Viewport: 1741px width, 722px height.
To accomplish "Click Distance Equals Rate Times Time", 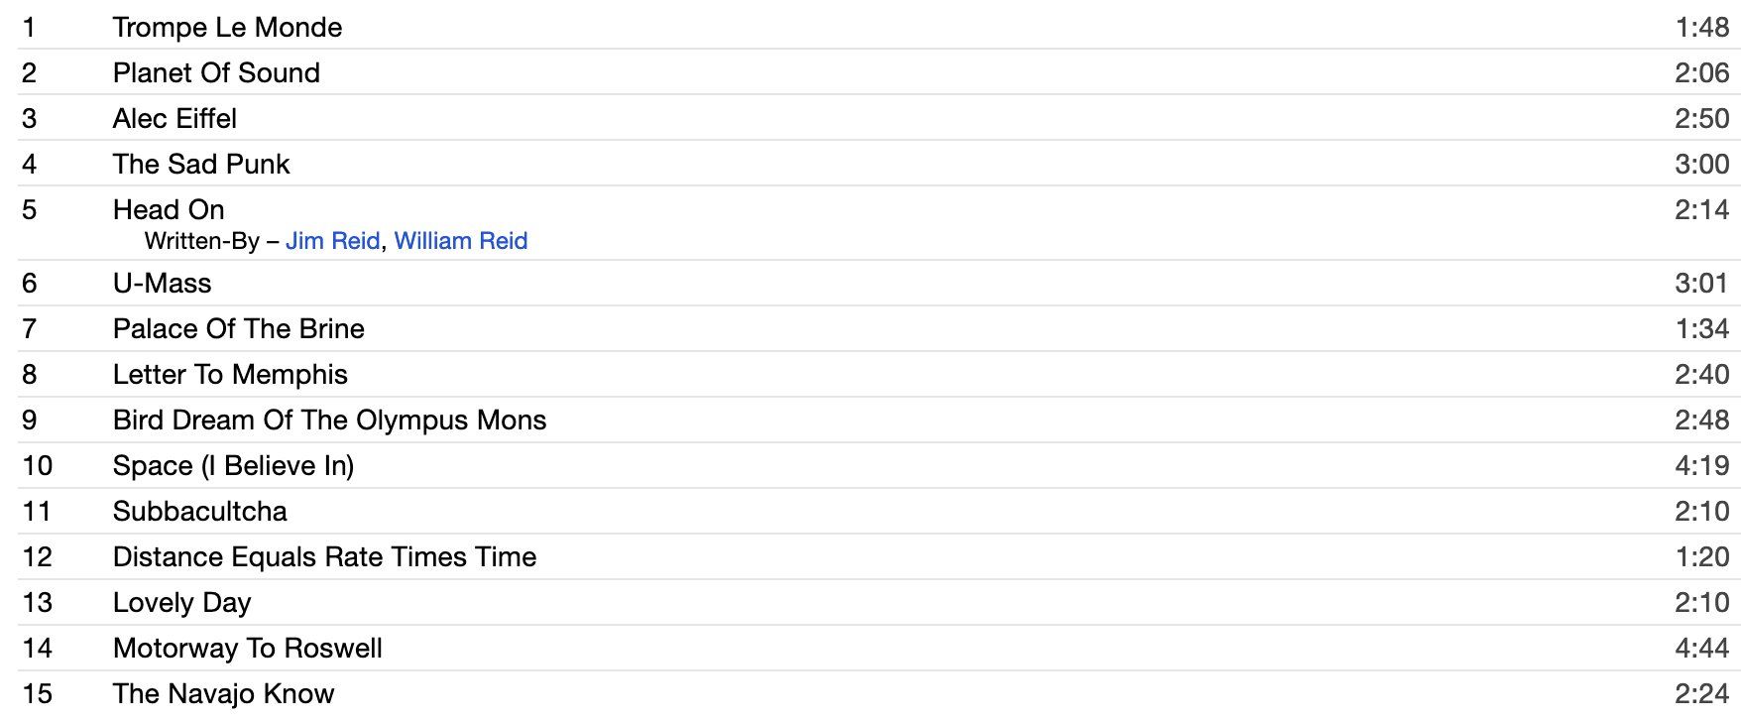I will [x=324, y=556].
